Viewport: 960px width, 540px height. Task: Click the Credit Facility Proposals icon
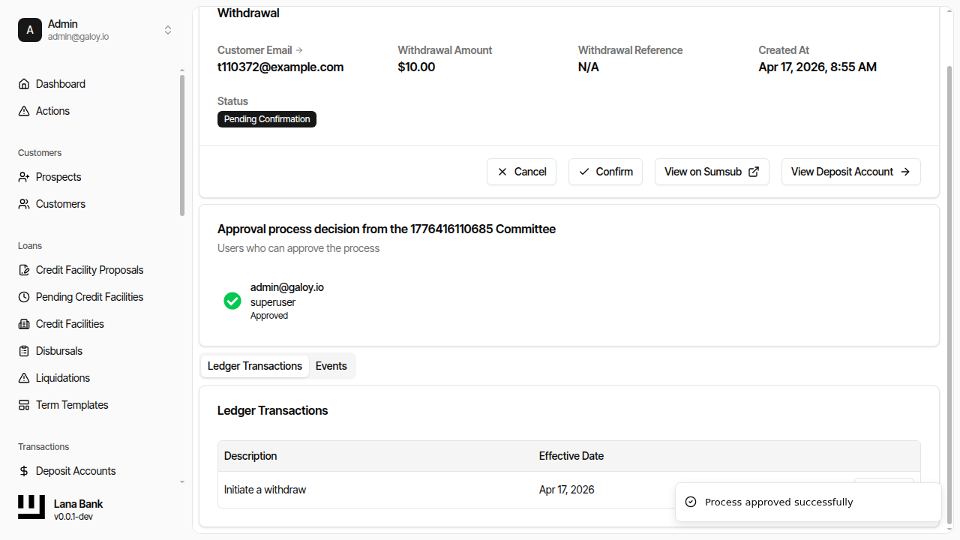pos(24,270)
